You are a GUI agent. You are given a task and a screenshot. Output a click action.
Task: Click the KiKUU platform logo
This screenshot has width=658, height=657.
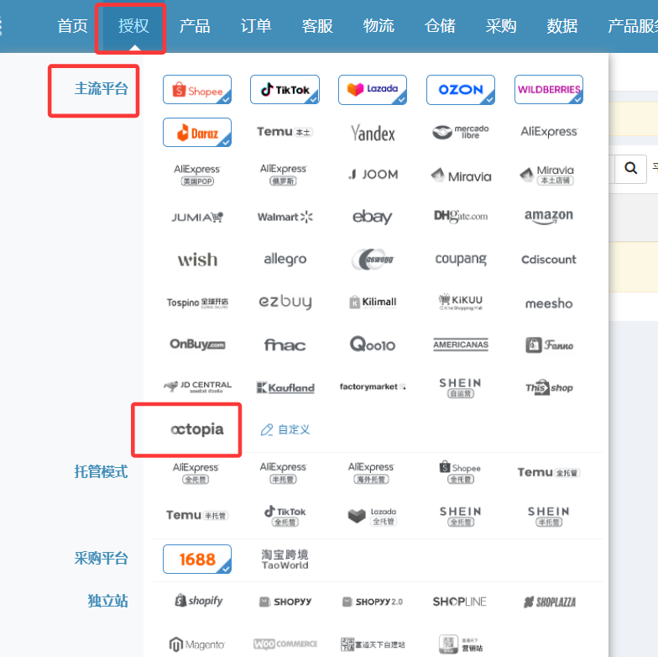[461, 302]
